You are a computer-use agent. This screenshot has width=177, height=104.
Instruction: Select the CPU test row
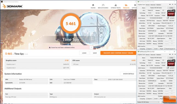[x=104, y=64]
